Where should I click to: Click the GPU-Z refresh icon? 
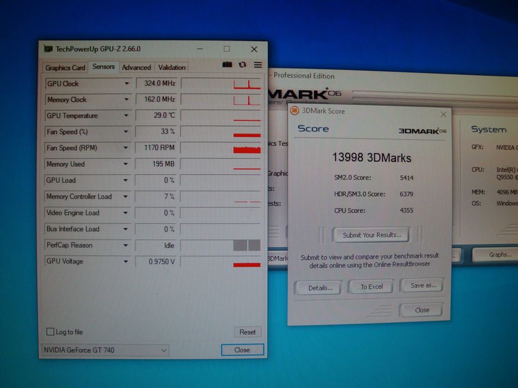[243, 65]
